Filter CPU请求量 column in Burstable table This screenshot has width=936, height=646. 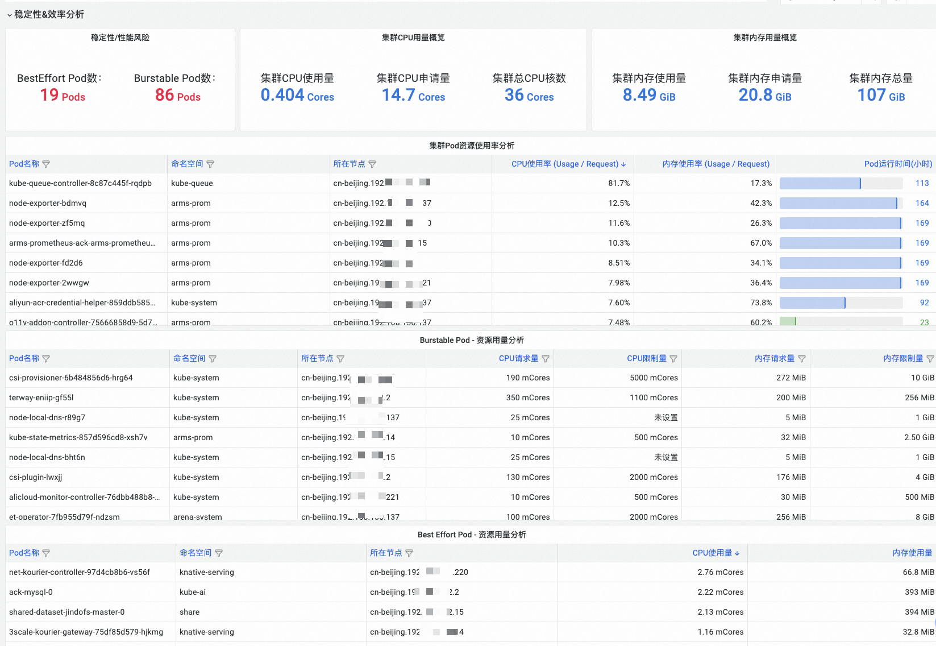click(546, 358)
